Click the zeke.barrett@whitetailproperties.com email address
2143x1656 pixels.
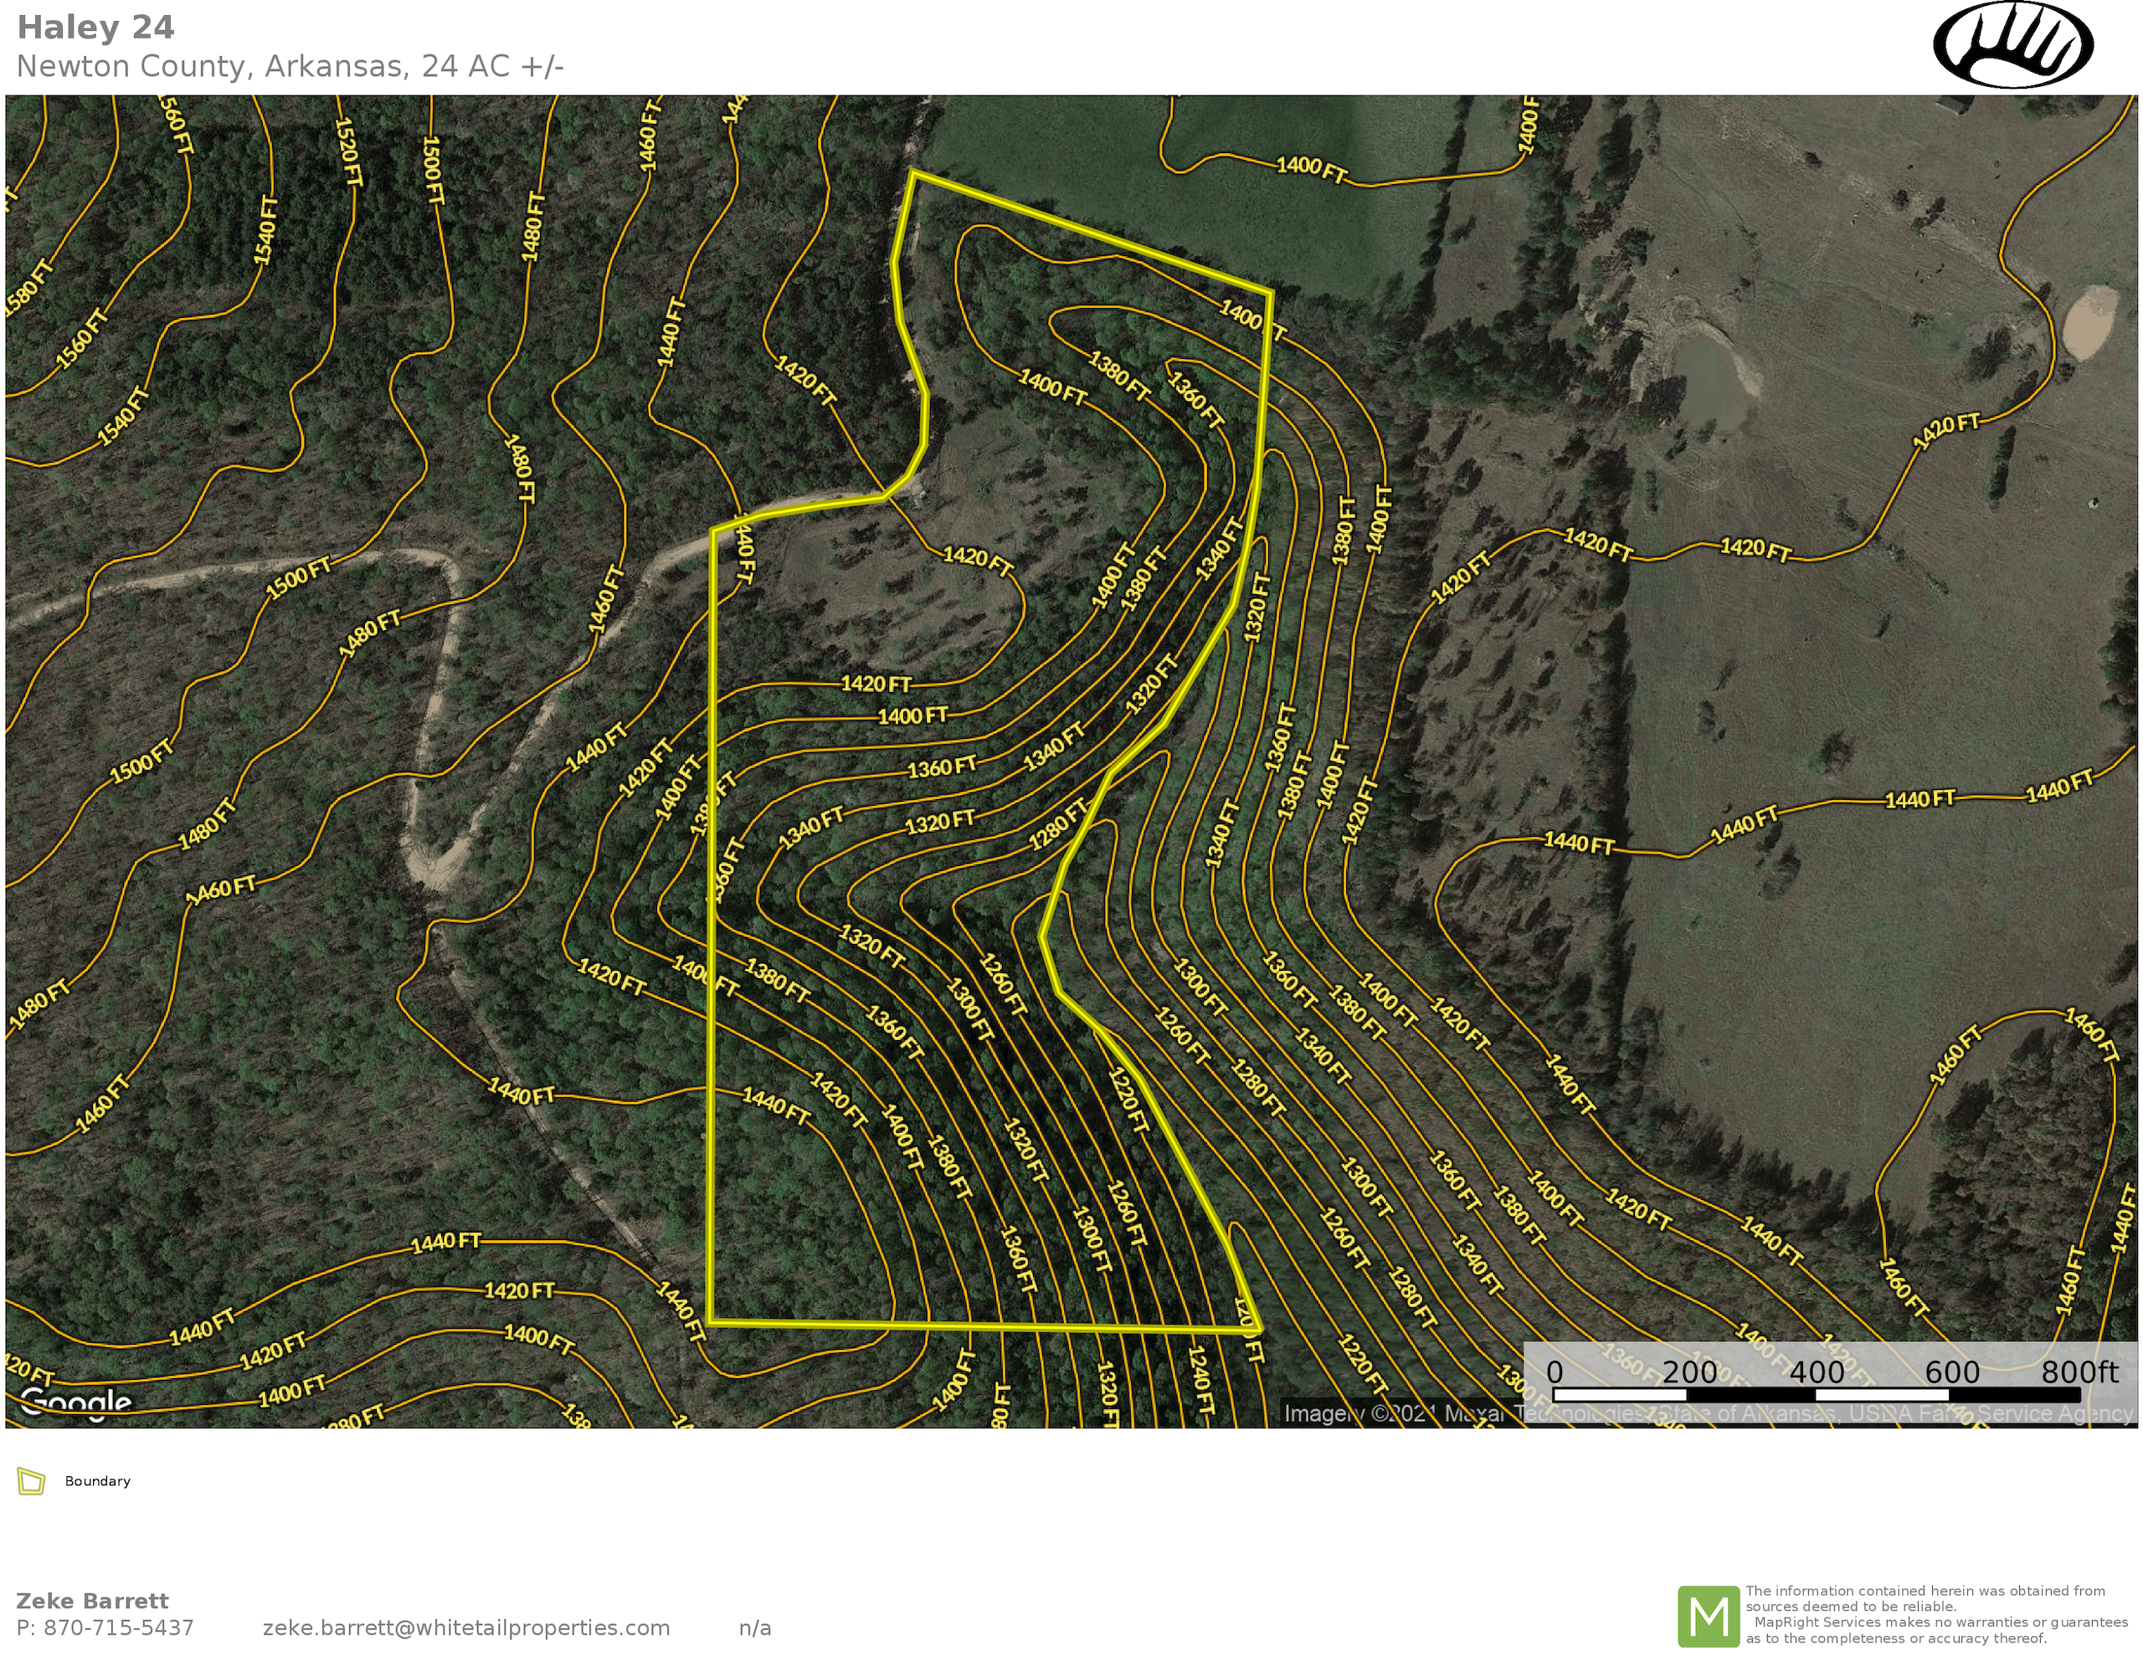pyautogui.click(x=466, y=1628)
